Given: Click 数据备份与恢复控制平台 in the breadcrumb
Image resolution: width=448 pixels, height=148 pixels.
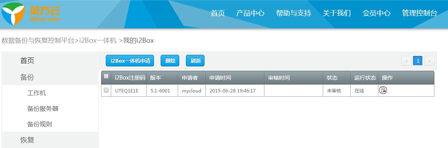Looking at the screenshot, I should click(38, 40).
